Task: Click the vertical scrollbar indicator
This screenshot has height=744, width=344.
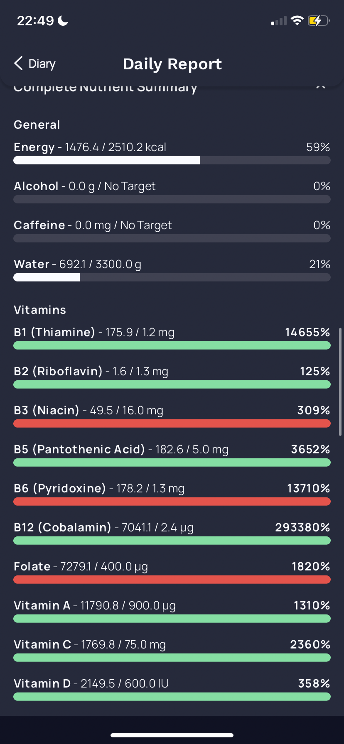Action: coord(340,382)
